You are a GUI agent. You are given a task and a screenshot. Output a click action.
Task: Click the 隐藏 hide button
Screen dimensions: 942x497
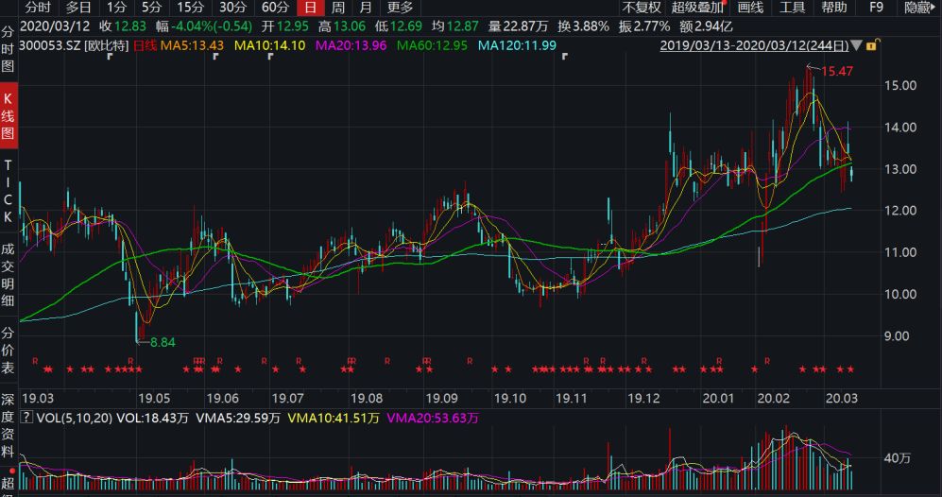(x=918, y=8)
